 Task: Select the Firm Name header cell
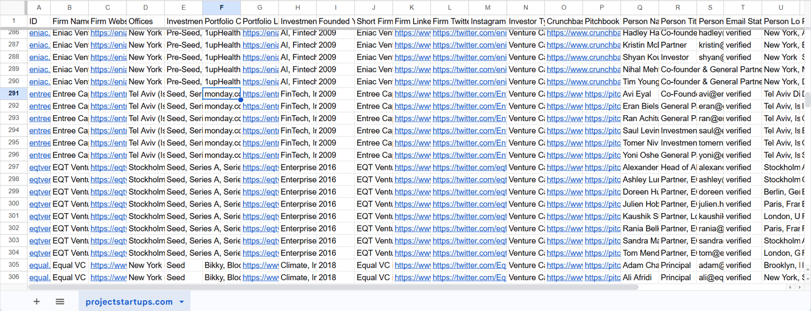70,21
